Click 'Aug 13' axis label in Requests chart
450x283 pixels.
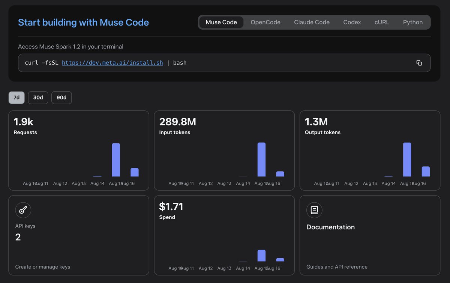(x=79, y=184)
